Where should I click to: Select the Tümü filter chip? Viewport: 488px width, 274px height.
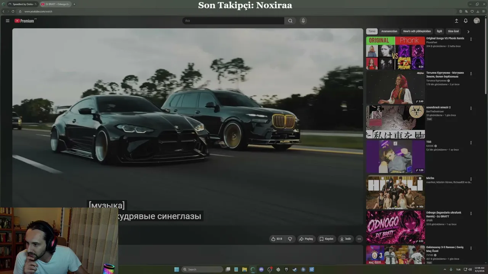tap(372, 31)
